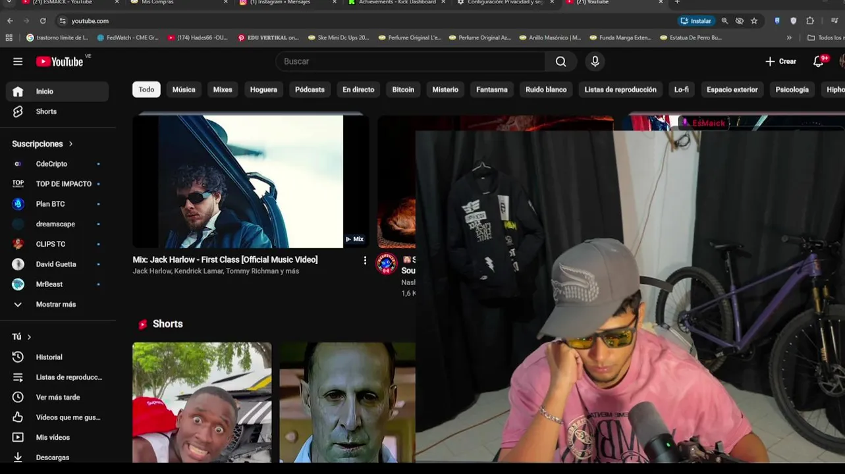
Task: Select the Espacio exterior filter chip
Action: pyautogui.click(x=732, y=90)
